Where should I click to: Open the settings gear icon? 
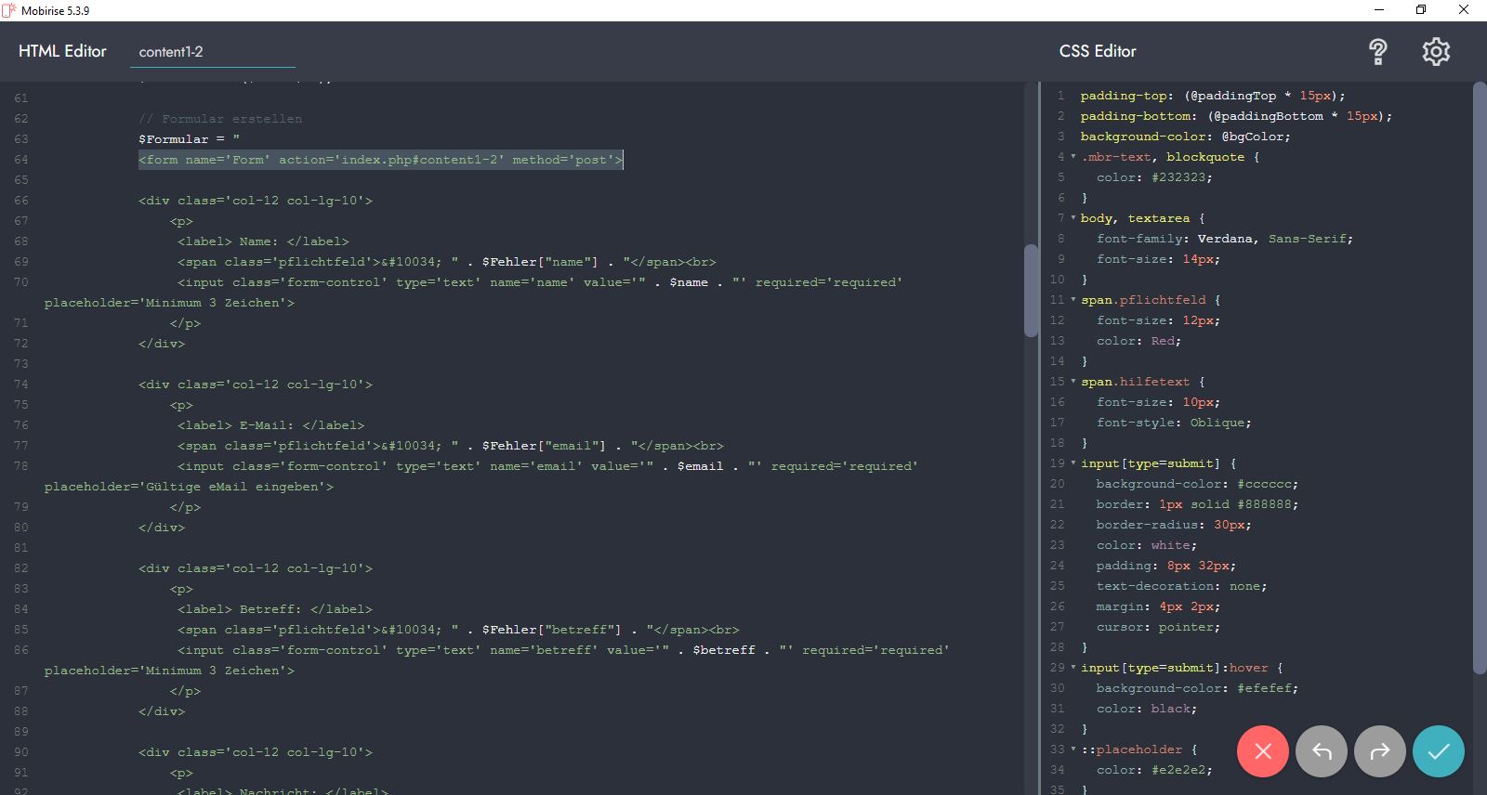click(1436, 52)
